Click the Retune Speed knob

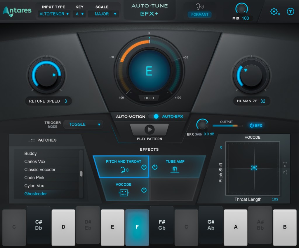pos(46,75)
